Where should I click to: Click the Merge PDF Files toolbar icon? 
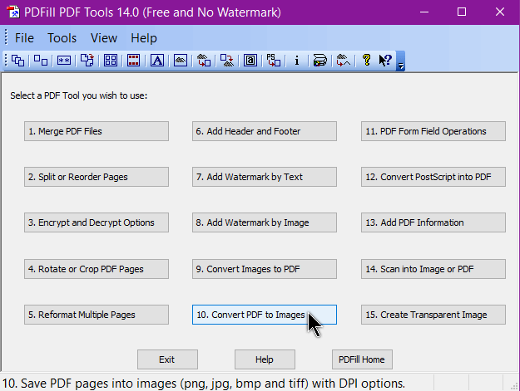[x=17, y=61]
